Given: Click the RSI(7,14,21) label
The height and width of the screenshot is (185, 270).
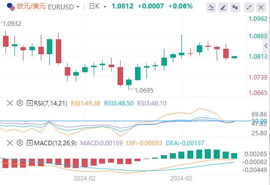Looking at the screenshot, I should pyautogui.click(x=50, y=103).
